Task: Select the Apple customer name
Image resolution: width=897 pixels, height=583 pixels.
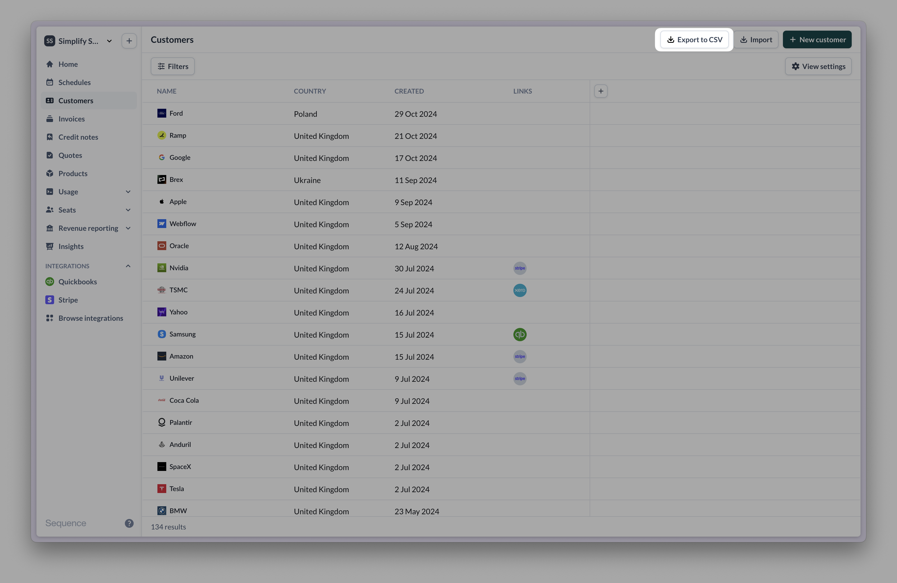Action: coord(178,202)
